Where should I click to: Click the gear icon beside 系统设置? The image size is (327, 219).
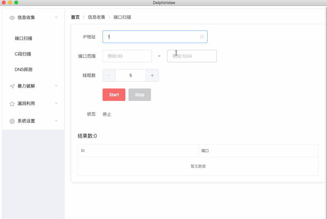12,121
